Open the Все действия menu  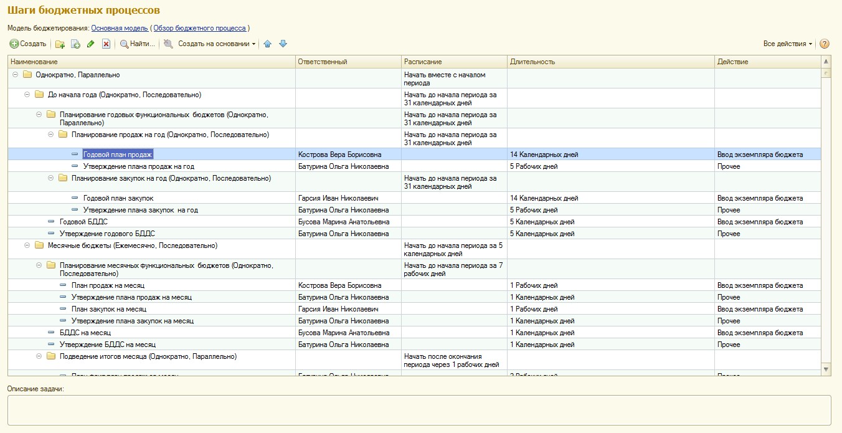[x=788, y=44]
